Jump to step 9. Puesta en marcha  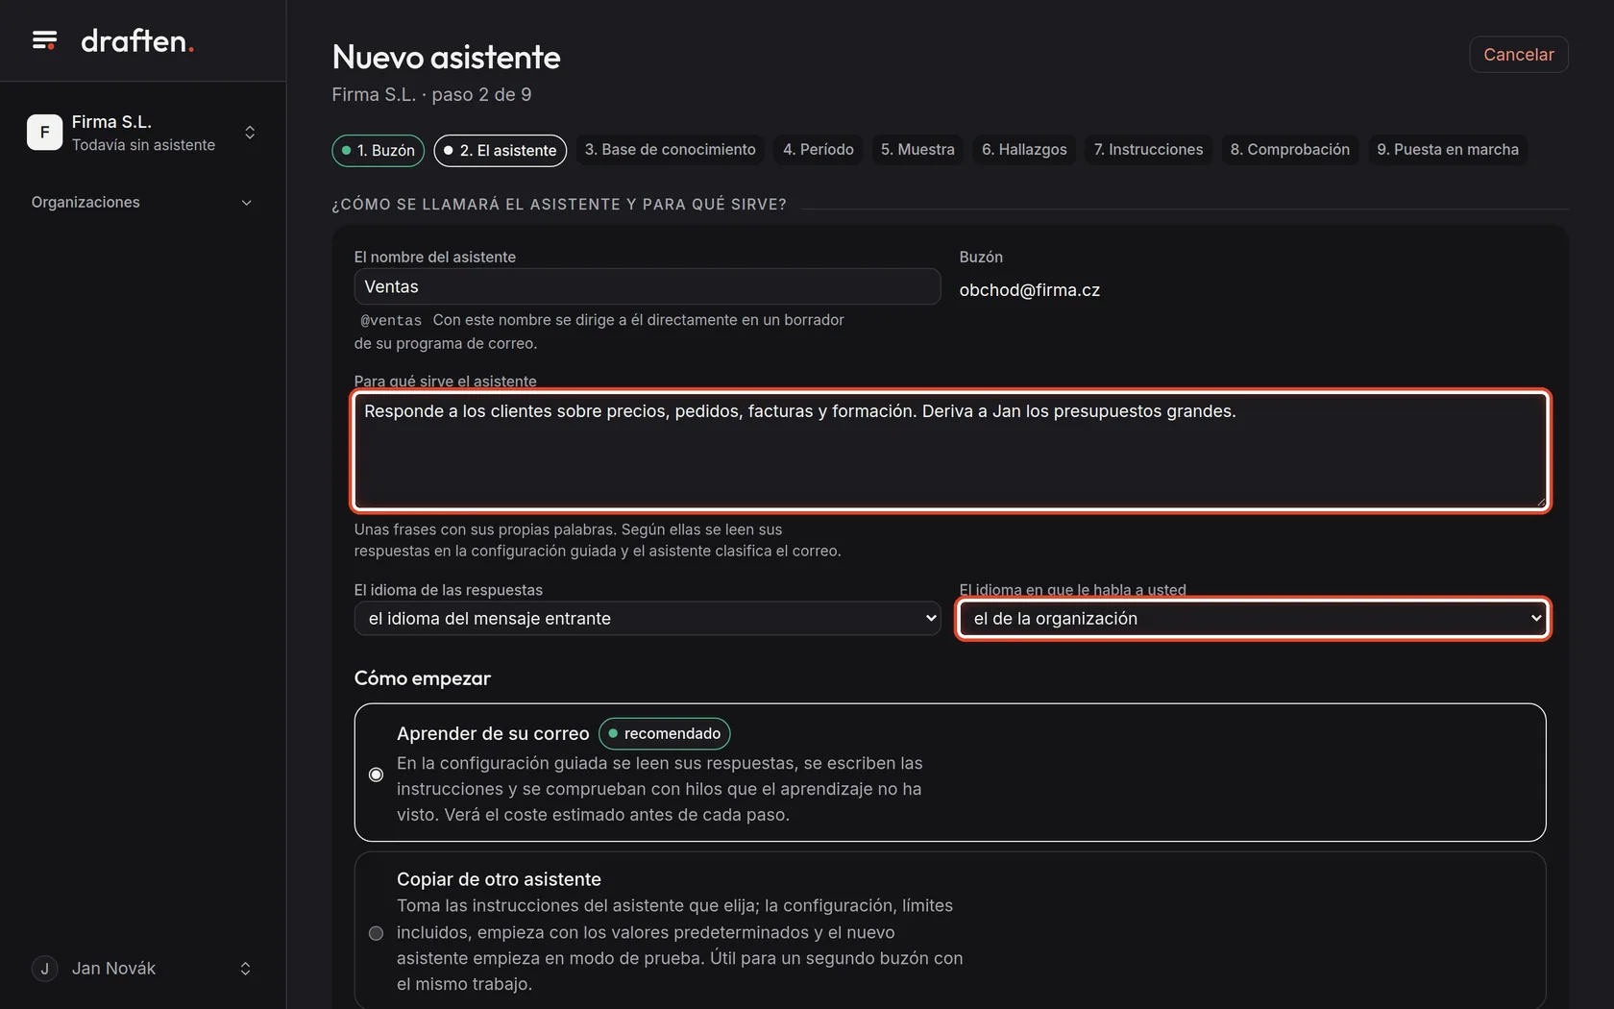click(x=1447, y=150)
